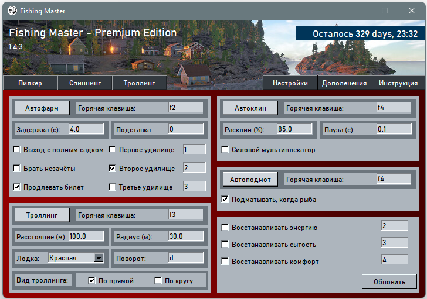Click the version number 1.4.3

pyautogui.click(x=15, y=47)
